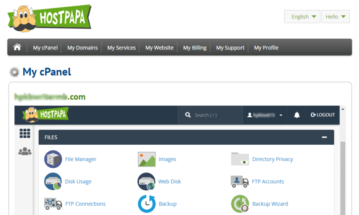Focus the cPanel search field

pyautogui.click(x=210, y=115)
